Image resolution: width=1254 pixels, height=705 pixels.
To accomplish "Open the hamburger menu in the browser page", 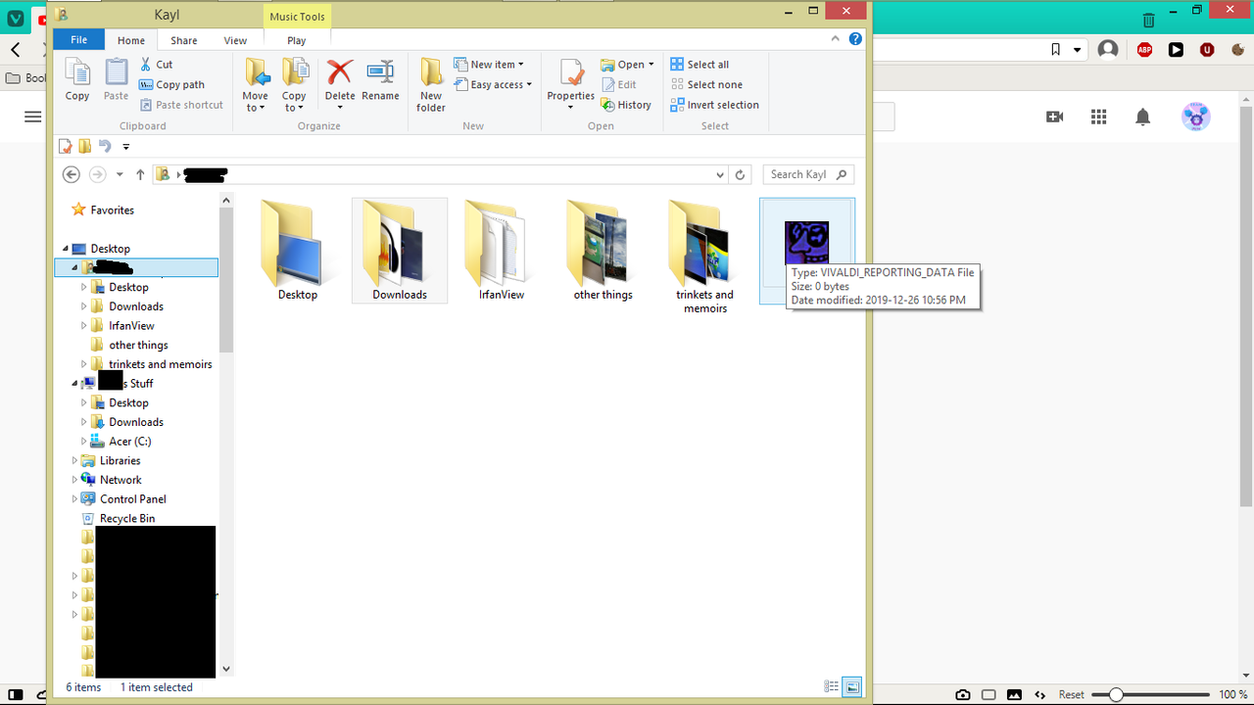I will click(x=32, y=117).
